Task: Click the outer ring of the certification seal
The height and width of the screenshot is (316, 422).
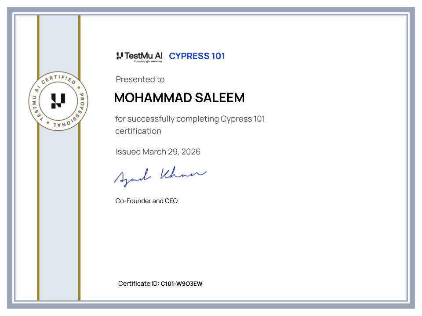Action: click(x=58, y=72)
